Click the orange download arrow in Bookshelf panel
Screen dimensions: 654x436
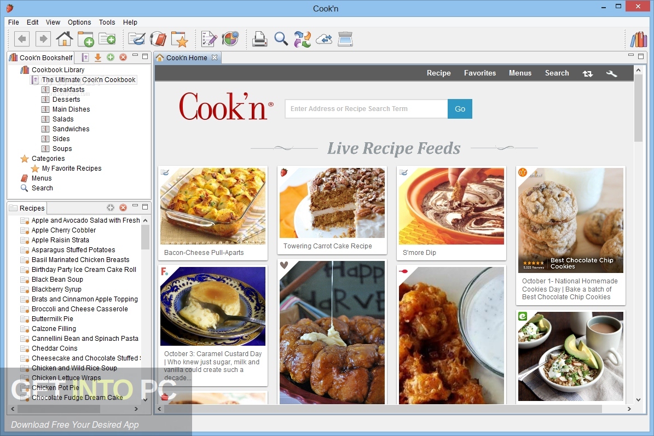[98, 57]
